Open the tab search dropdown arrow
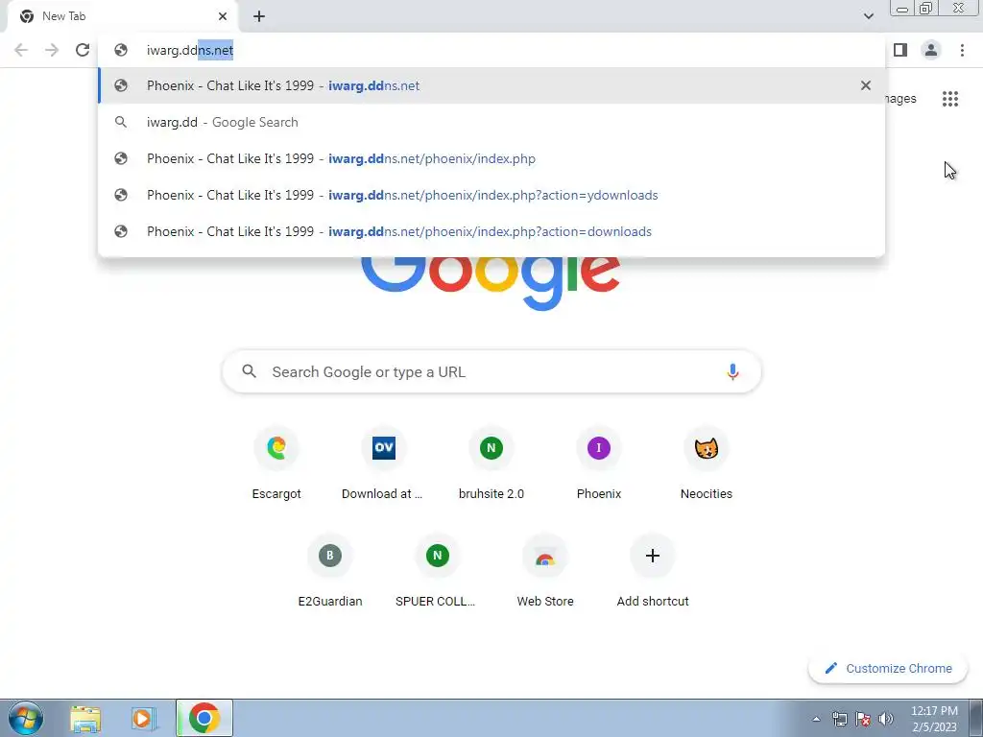The height and width of the screenshot is (737, 983). 868,16
